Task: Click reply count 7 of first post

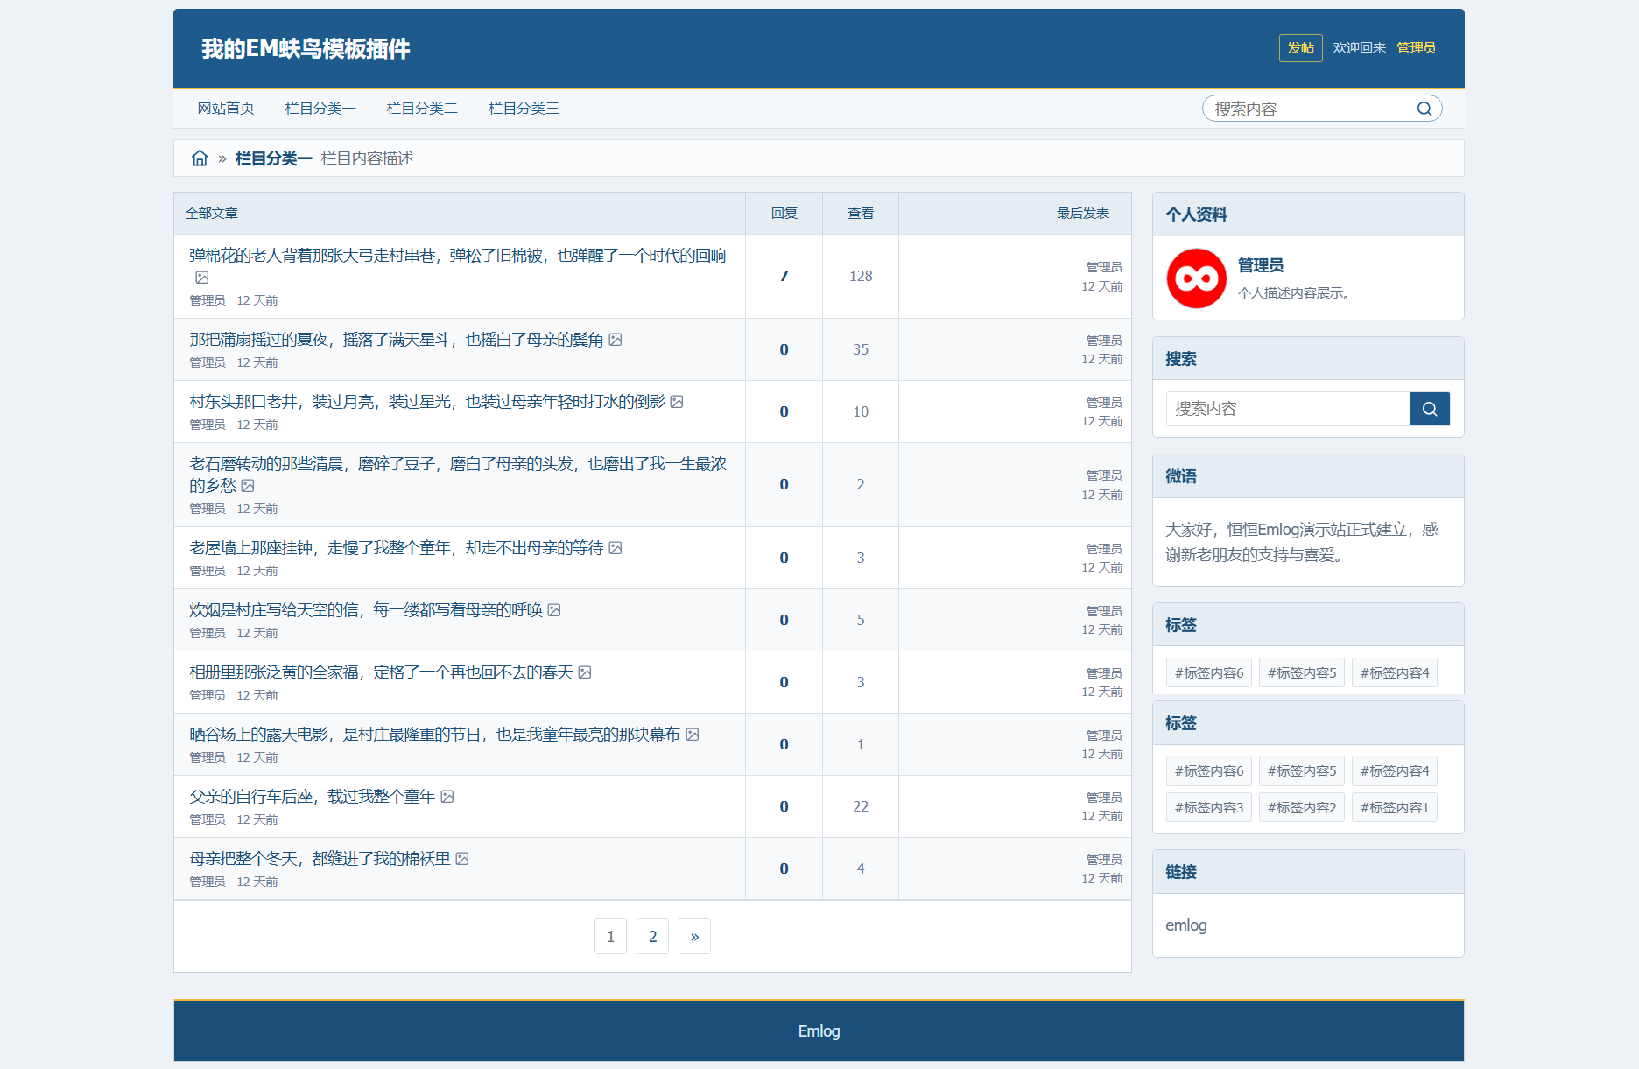Action: pos(784,276)
